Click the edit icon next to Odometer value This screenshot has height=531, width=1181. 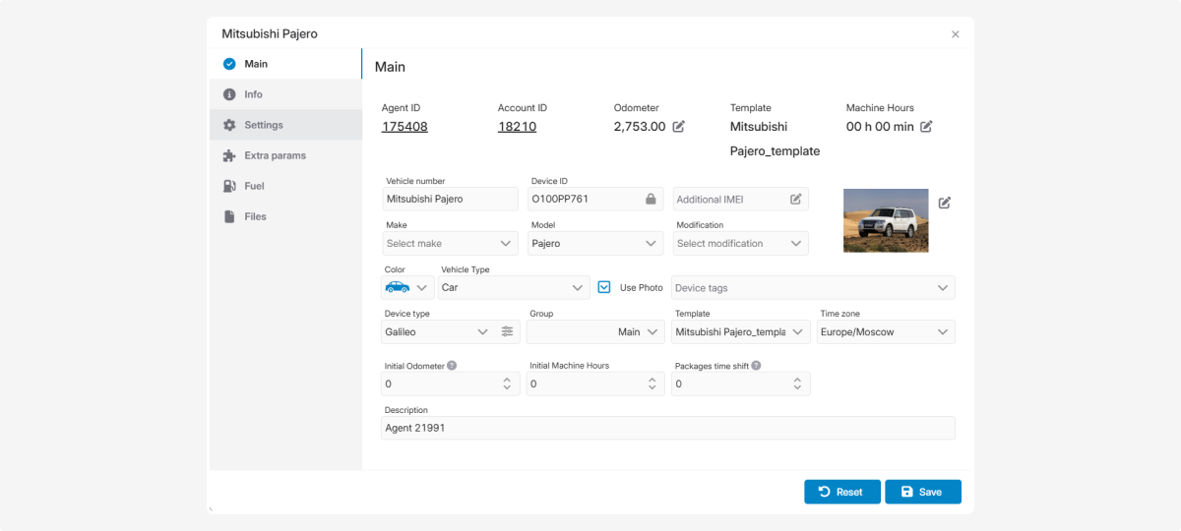pyautogui.click(x=678, y=127)
